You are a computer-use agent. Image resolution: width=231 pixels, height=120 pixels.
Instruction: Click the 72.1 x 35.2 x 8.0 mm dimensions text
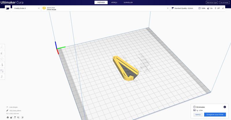(x=12, y=114)
